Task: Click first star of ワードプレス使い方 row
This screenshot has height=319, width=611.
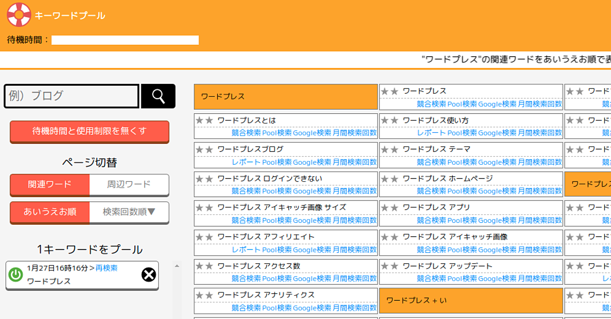Action: [x=385, y=120]
